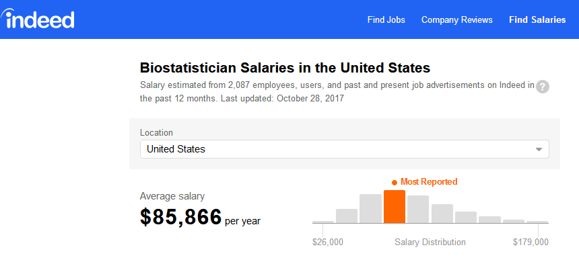
Task: Click the gray bar just right of the orange bar
Action: (x=418, y=210)
